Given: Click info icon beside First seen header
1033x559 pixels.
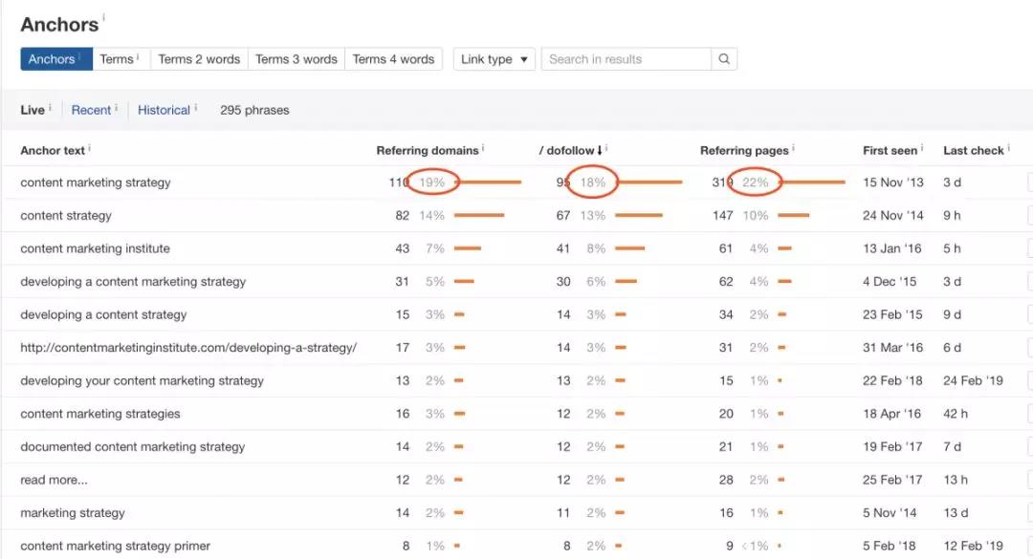Looking at the screenshot, I should point(922,148).
